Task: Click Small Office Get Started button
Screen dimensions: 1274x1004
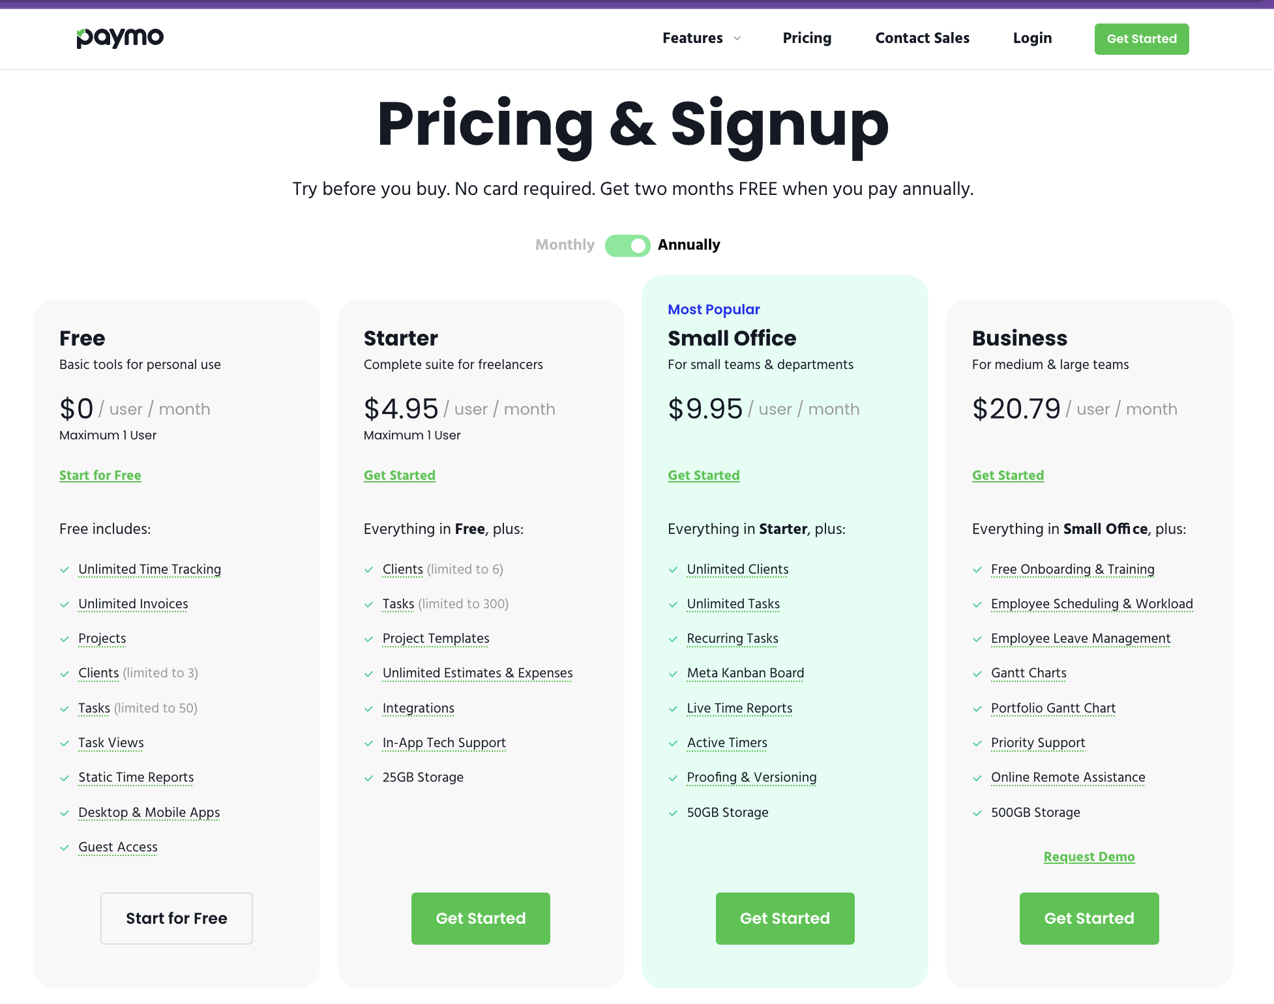Action: point(784,918)
